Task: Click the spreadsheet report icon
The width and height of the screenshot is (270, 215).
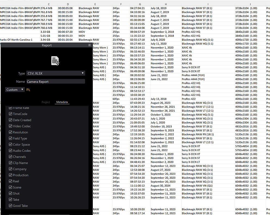Action: tap(55, 61)
